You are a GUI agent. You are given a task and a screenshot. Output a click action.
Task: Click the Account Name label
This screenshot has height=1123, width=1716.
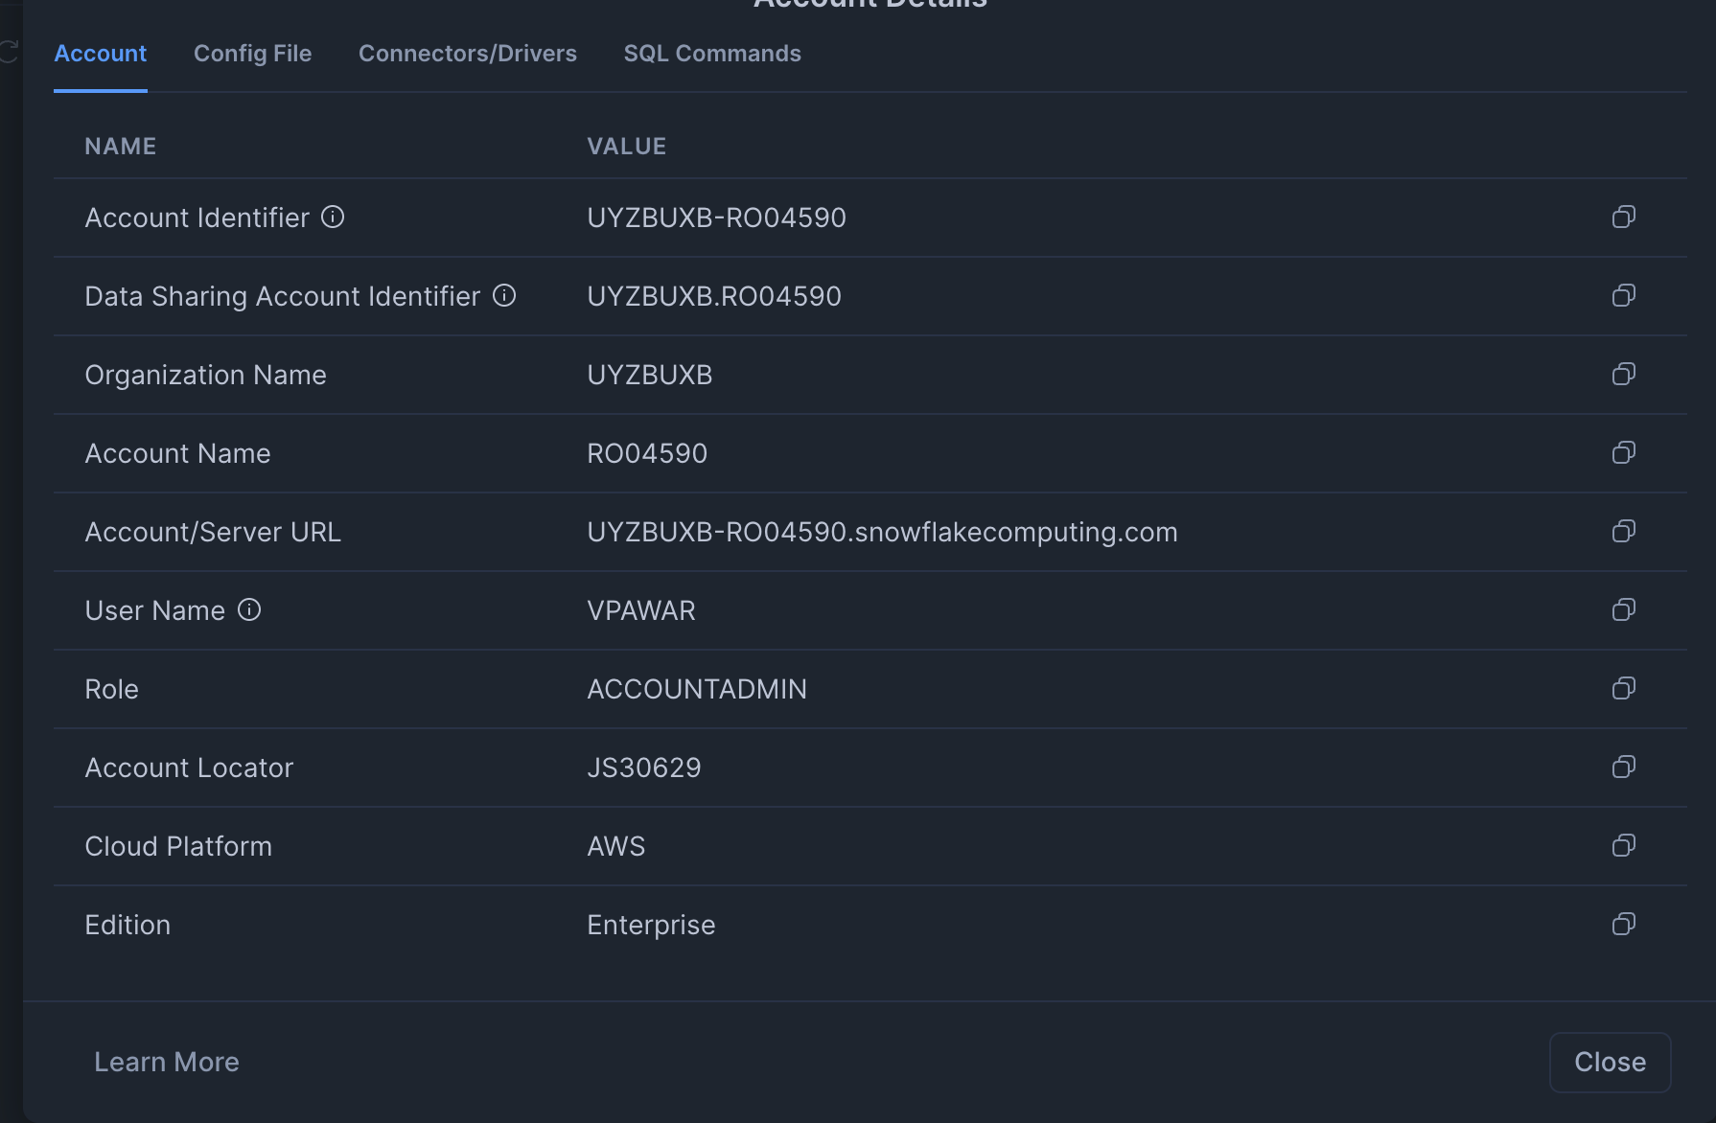[177, 453]
